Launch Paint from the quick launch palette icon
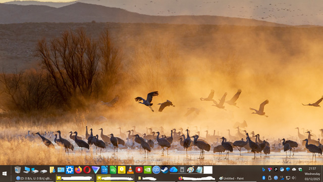The height and width of the screenshot is (182, 323). [191, 170]
